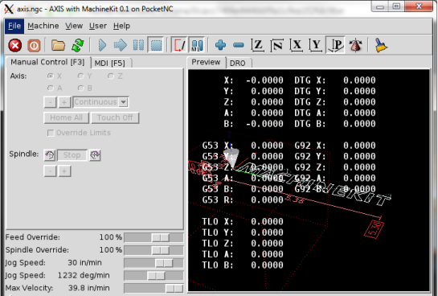Open the Machine menu

43,26
